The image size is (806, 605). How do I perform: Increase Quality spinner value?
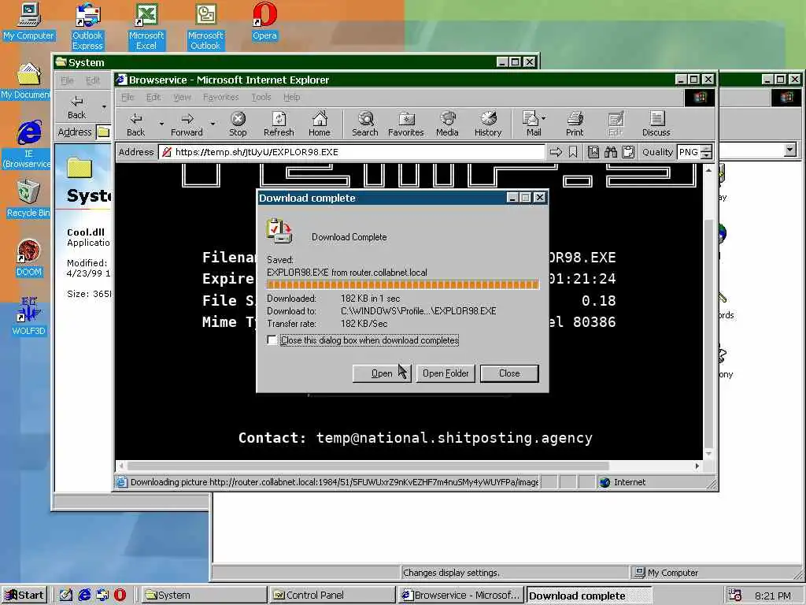[x=707, y=149]
